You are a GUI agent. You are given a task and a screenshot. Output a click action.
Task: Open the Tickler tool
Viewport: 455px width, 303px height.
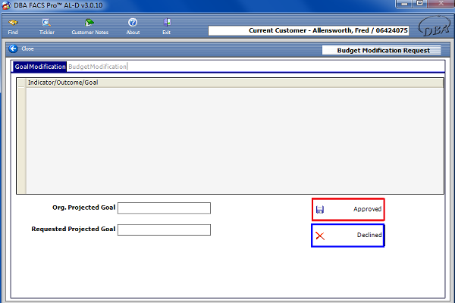coord(47,23)
